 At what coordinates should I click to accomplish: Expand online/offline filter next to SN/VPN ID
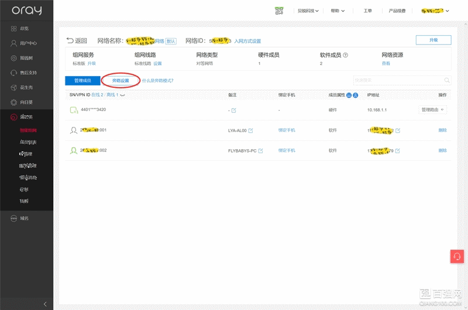pyautogui.click(x=122, y=95)
